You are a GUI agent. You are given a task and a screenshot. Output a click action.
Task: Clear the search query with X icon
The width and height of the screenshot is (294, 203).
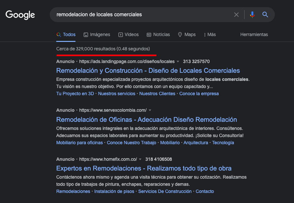click(236, 15)
